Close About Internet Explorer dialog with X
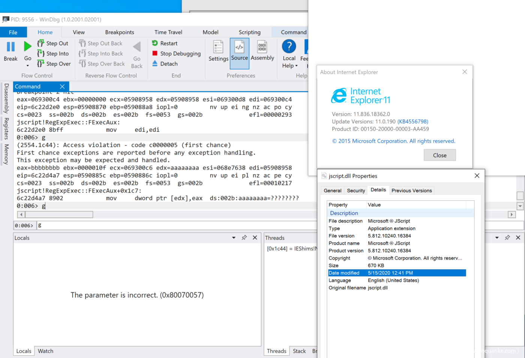Viewport: 525px width, 358px height. [465, 72]
